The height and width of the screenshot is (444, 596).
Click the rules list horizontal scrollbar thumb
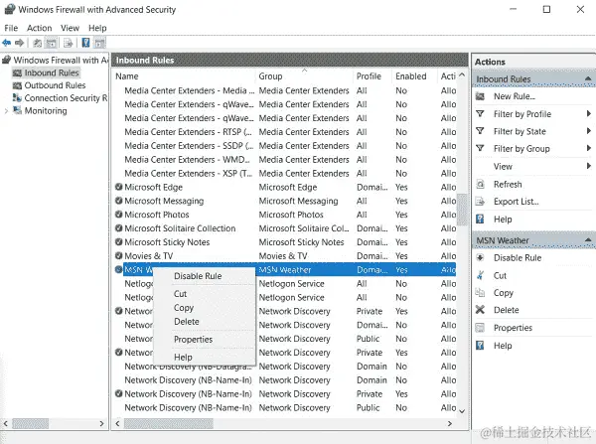(169, 423)
